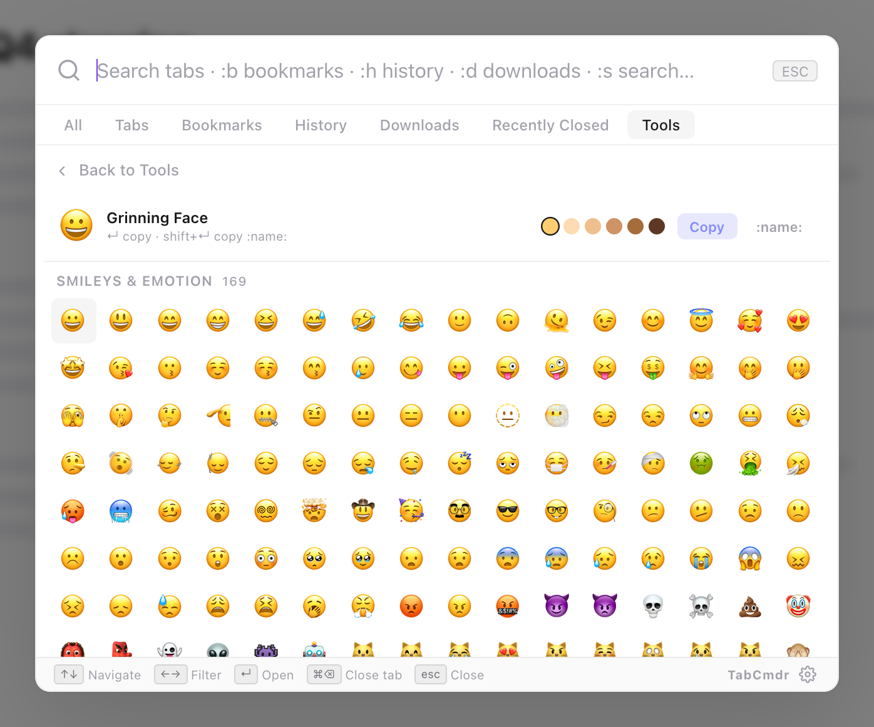Choose the pile of poo emoji
Image resolution: width=874 pixels, height=727 pixels.
750,607
